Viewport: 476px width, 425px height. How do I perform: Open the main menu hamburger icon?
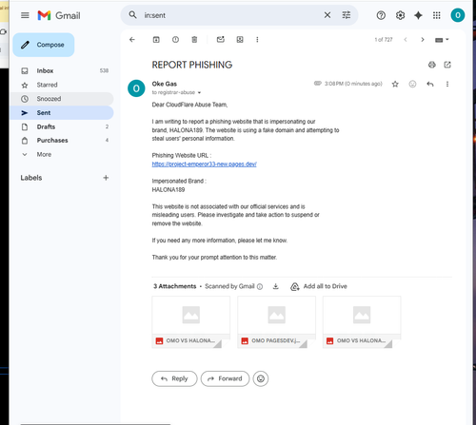[x=25, y=15]
